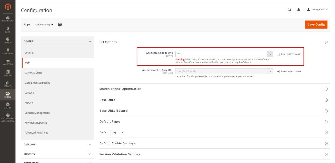This screenshot has width=335, height=163.
Task: Expand the CATALOG configuration group
Action: tap(57, 144)
